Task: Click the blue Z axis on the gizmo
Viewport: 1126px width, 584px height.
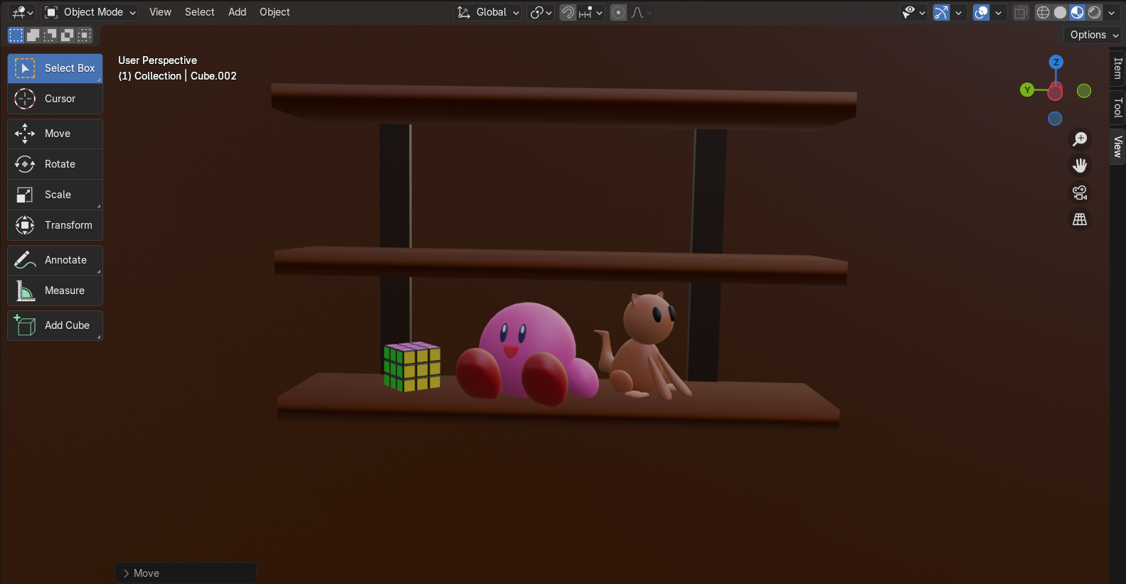Action: pos(1056,63)
